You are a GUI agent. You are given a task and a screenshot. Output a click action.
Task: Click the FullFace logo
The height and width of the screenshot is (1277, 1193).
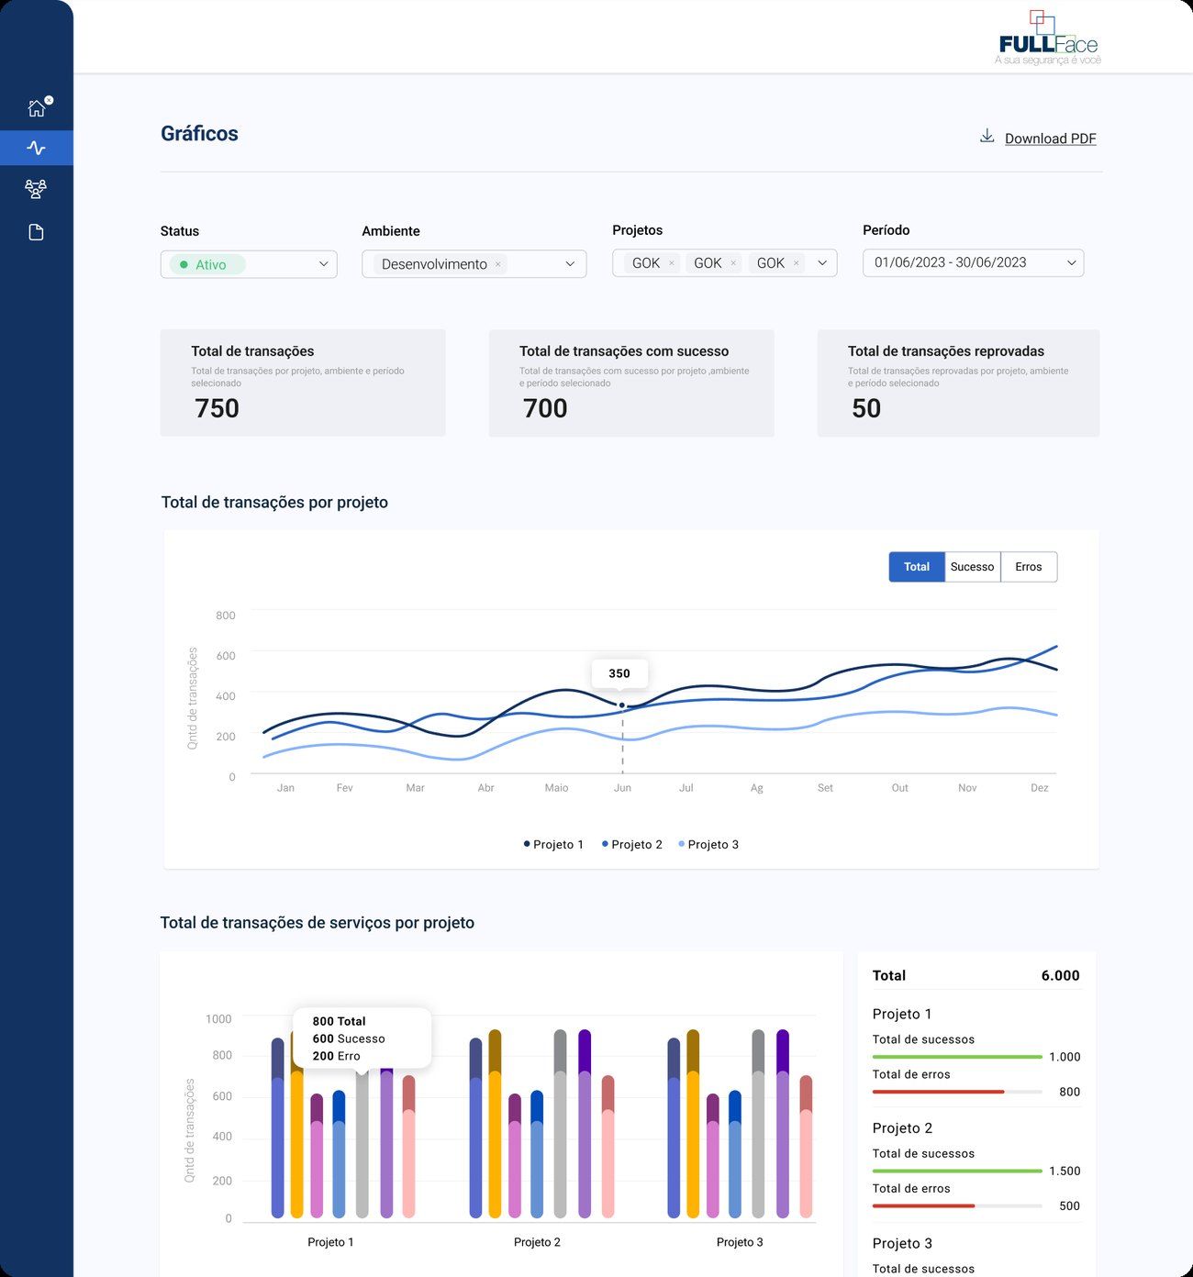coord(1048,38)
